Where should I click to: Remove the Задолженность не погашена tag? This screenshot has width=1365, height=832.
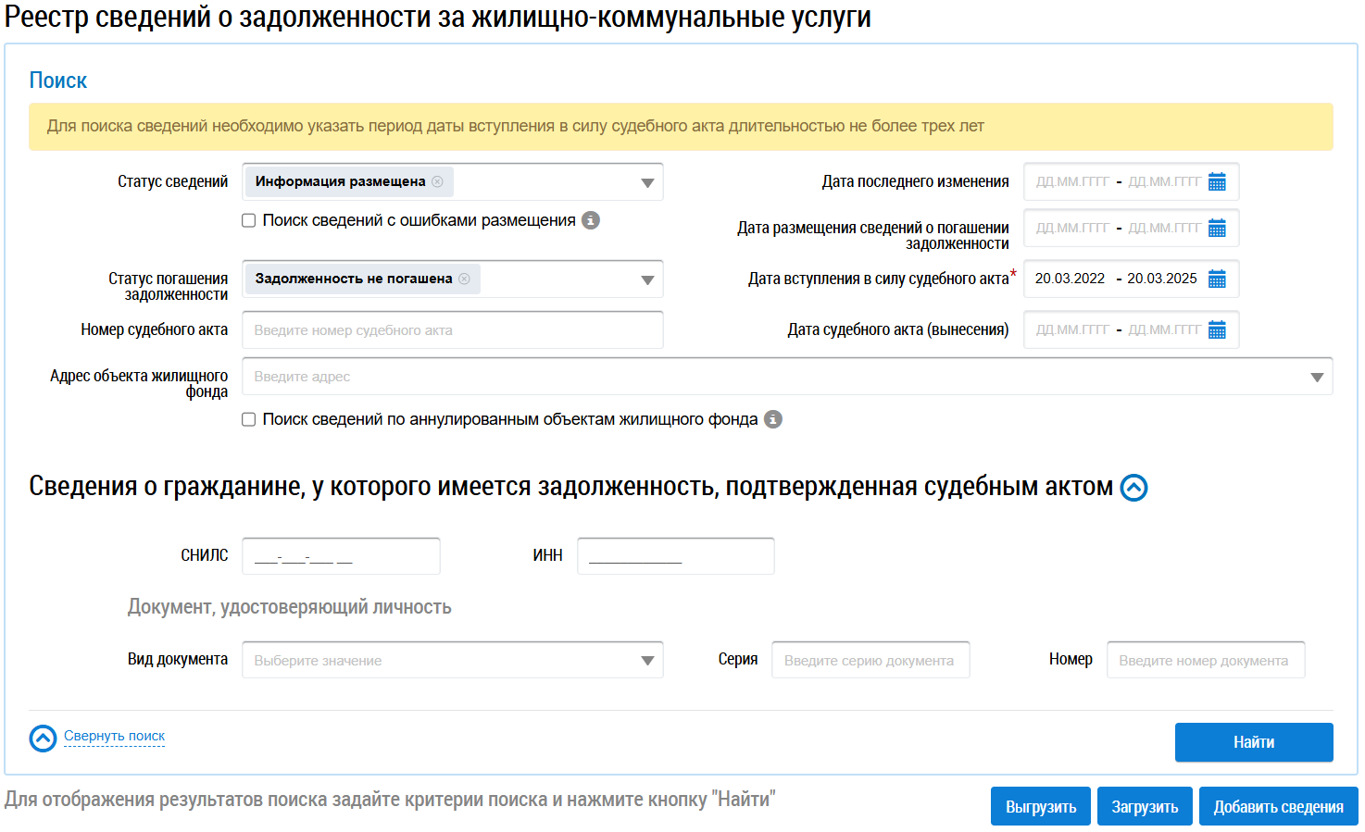tap(464, 279)
